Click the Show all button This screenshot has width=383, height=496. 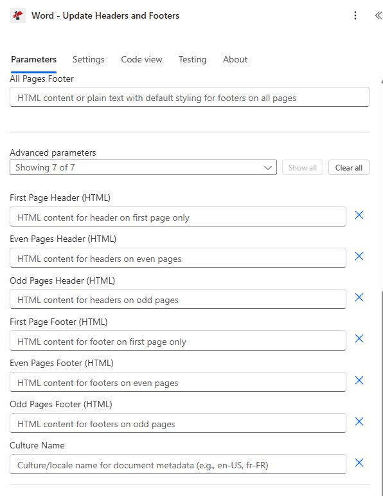click(x=303, y=167)
